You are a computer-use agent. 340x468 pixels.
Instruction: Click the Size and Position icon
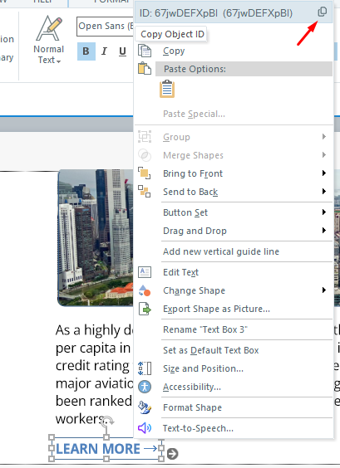[145, 368]
